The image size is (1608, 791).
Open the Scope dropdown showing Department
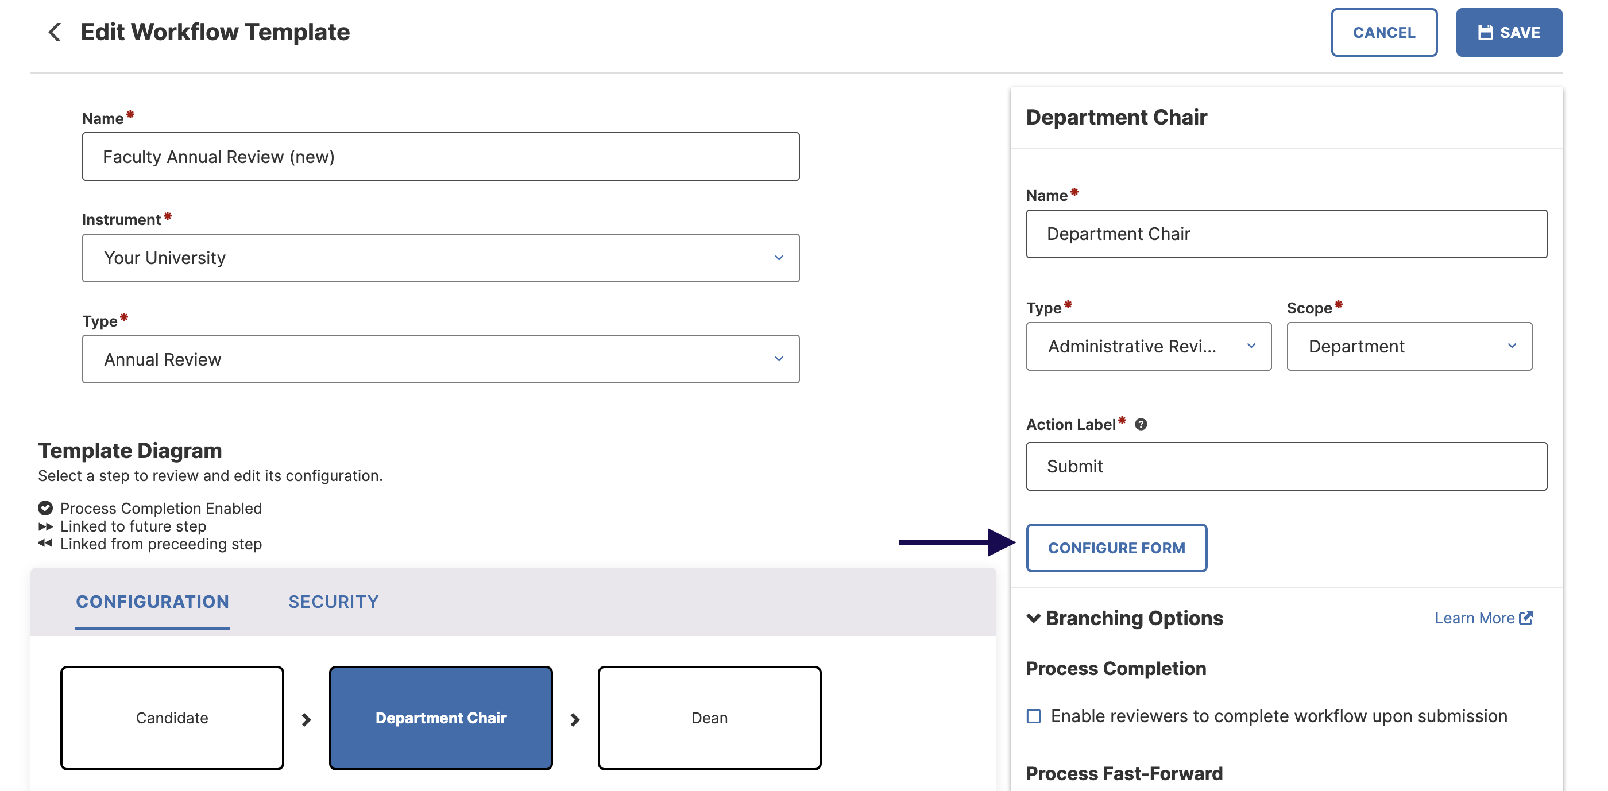click(x=1409, y=346)
